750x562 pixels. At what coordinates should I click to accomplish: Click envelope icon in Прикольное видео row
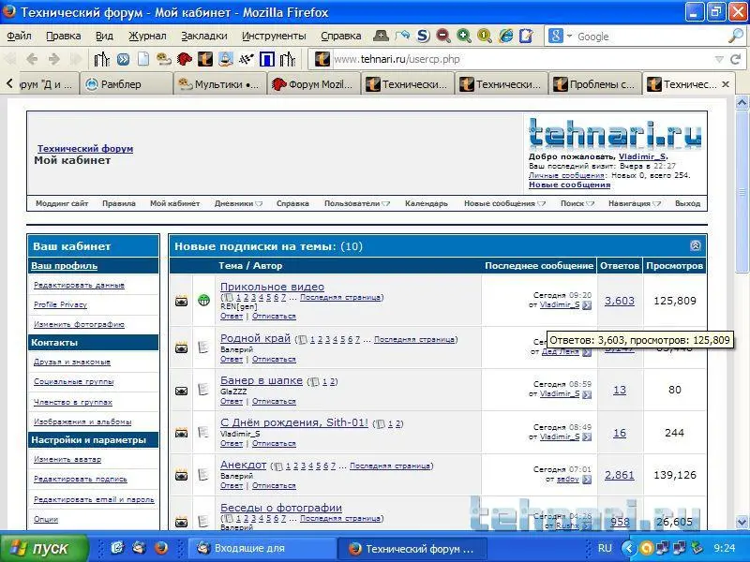click(x=181, y=302)
